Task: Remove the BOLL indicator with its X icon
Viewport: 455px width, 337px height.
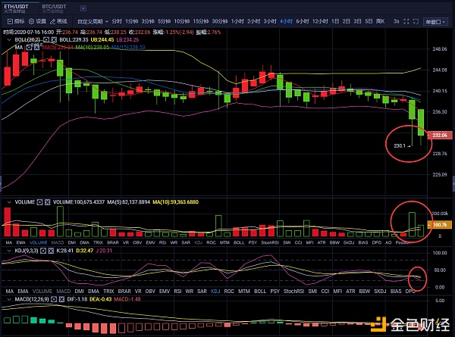Action: (54, 39)
